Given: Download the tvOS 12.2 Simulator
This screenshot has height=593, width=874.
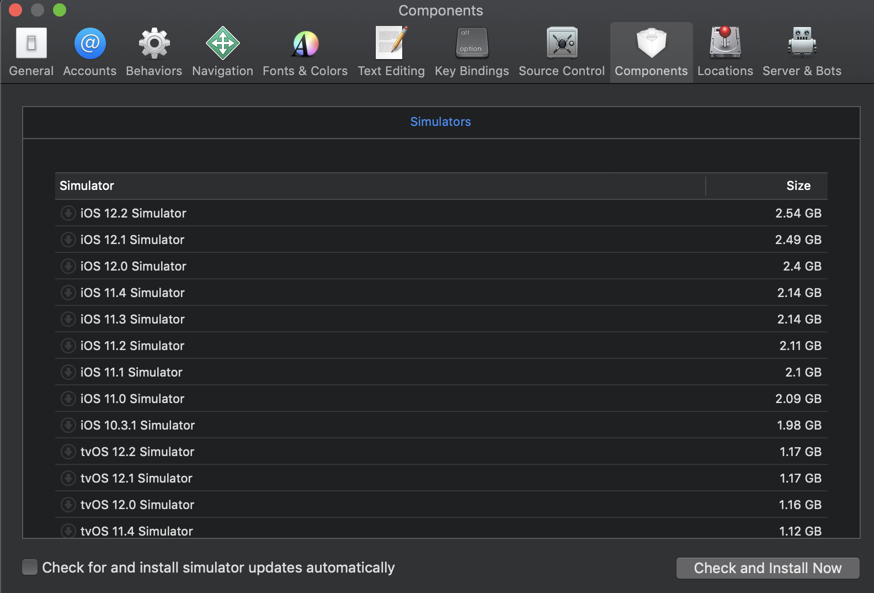Looking at the screenshot, I should tap(68, 452).
